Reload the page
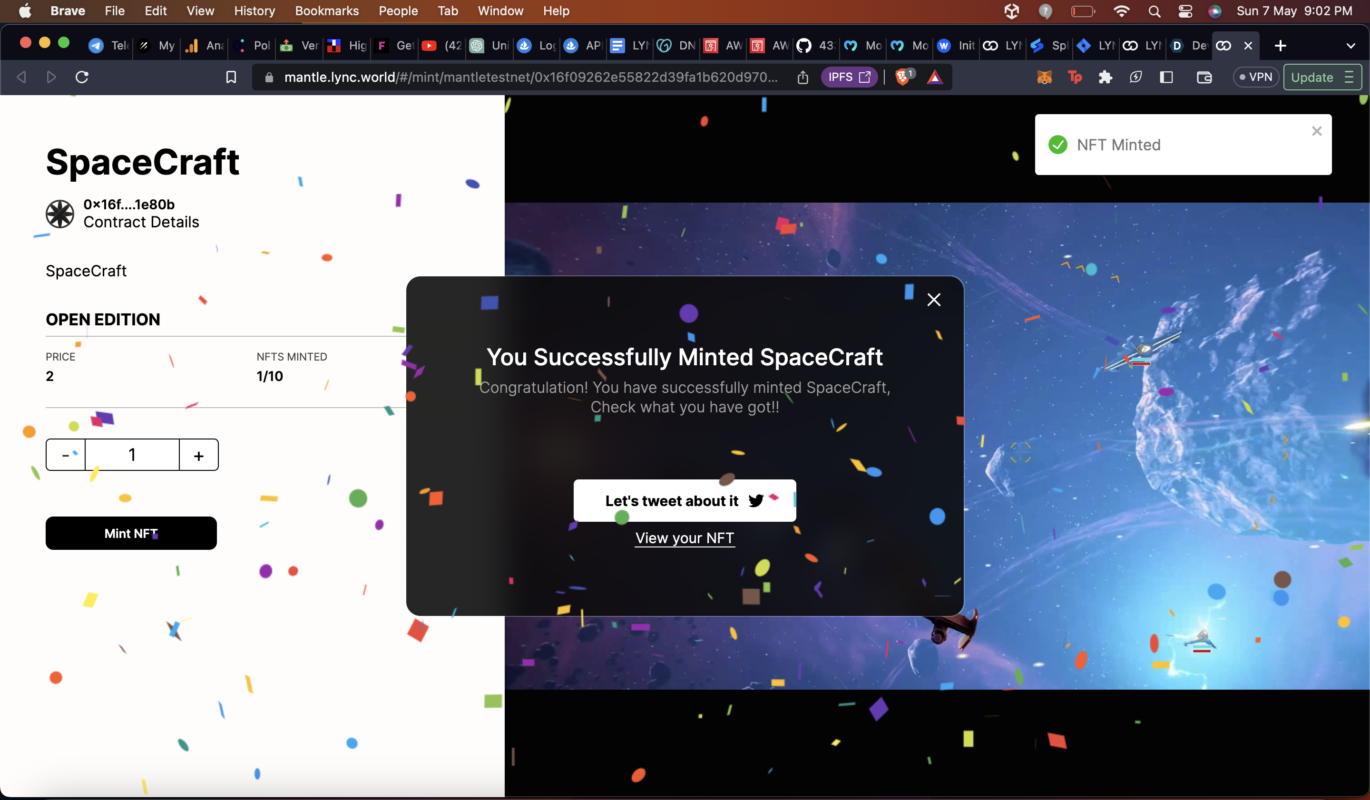 [82, 77]
